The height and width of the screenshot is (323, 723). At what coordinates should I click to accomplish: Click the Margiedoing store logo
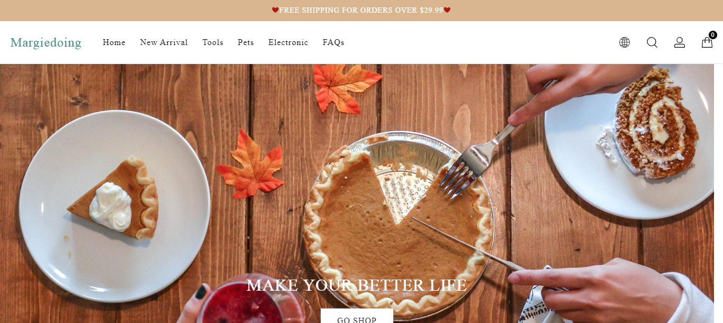(x=46, y=42)
